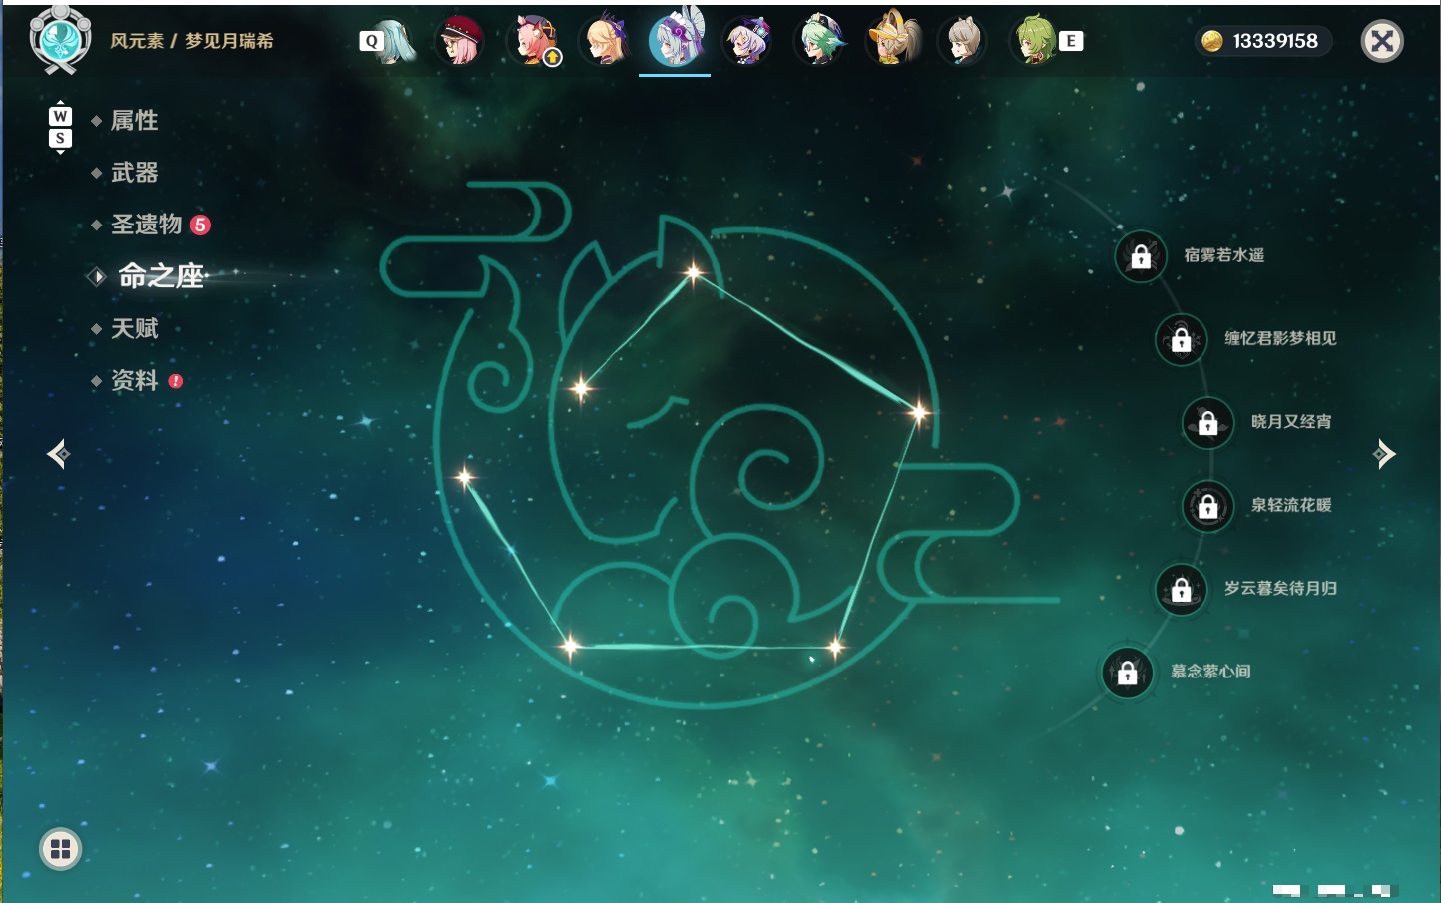
Task: Select the purple-hatted lavender-haired avatar
Action: pos(747,41)
